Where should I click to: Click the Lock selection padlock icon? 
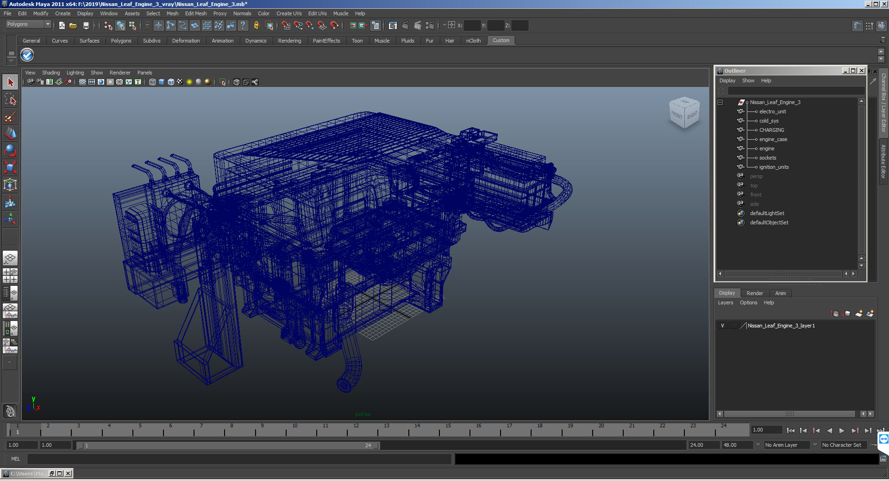(x=256, y=25)
